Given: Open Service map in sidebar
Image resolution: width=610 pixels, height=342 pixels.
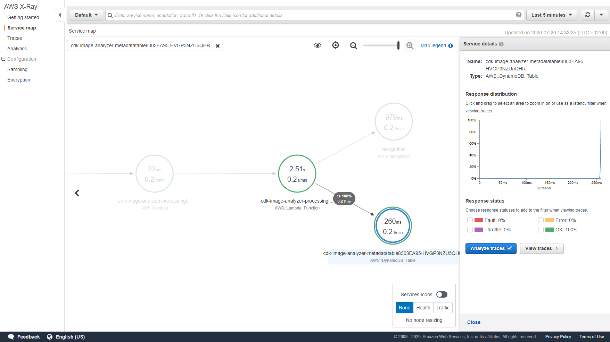Looking at the screenshot, I should coord(22,28).
